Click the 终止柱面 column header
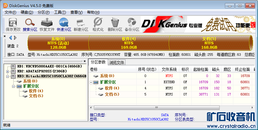258x130 pixels. tap(243, 70)
